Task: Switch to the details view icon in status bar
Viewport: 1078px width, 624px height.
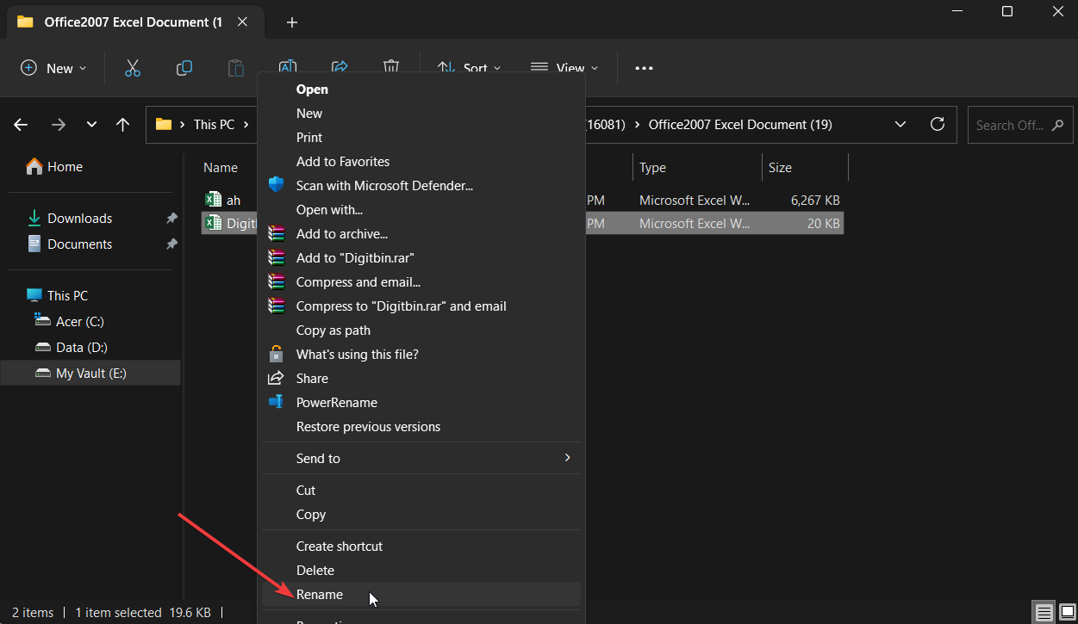Action: click(1044, 613)
